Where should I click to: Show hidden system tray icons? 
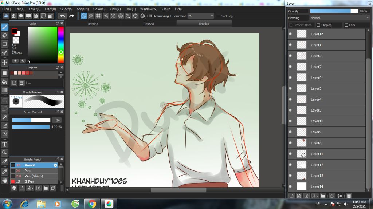(326, 204)
